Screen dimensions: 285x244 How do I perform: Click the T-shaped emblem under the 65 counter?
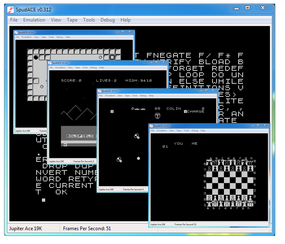point(158,115)
